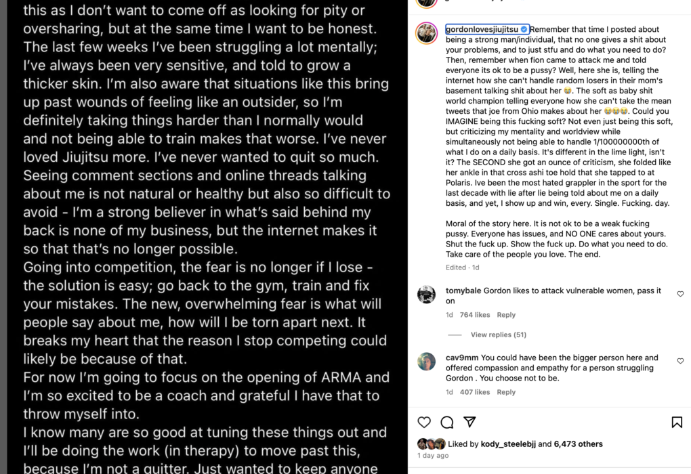This screenshot has height=474, width=691.
Task: Open gordonlovesjiujitsu's avatar beside the caption
Action: (427, 33)
